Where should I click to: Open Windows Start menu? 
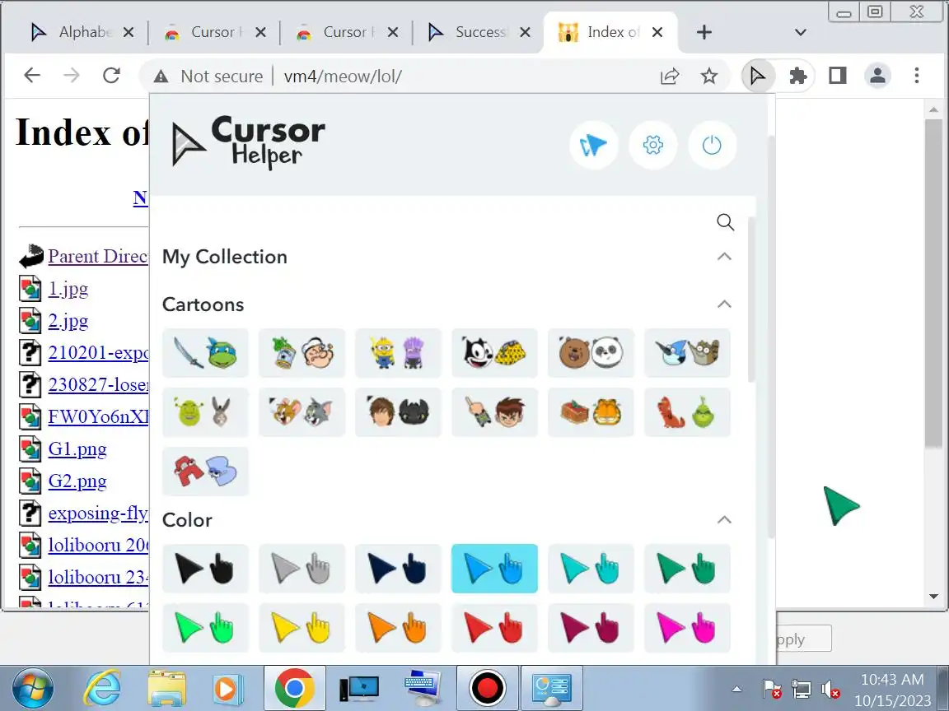[x=33, y=688]
